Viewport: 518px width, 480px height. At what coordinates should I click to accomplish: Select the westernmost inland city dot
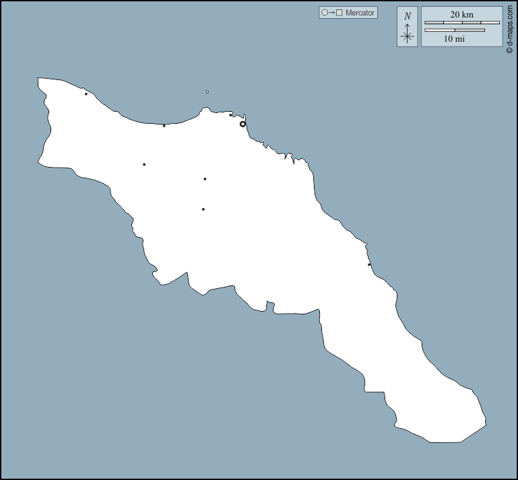point(144,164)
